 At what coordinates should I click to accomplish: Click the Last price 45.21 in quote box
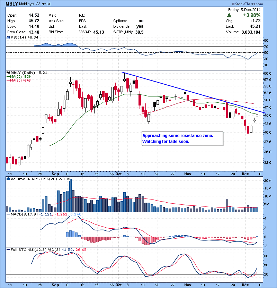click(x=255, y=26)
